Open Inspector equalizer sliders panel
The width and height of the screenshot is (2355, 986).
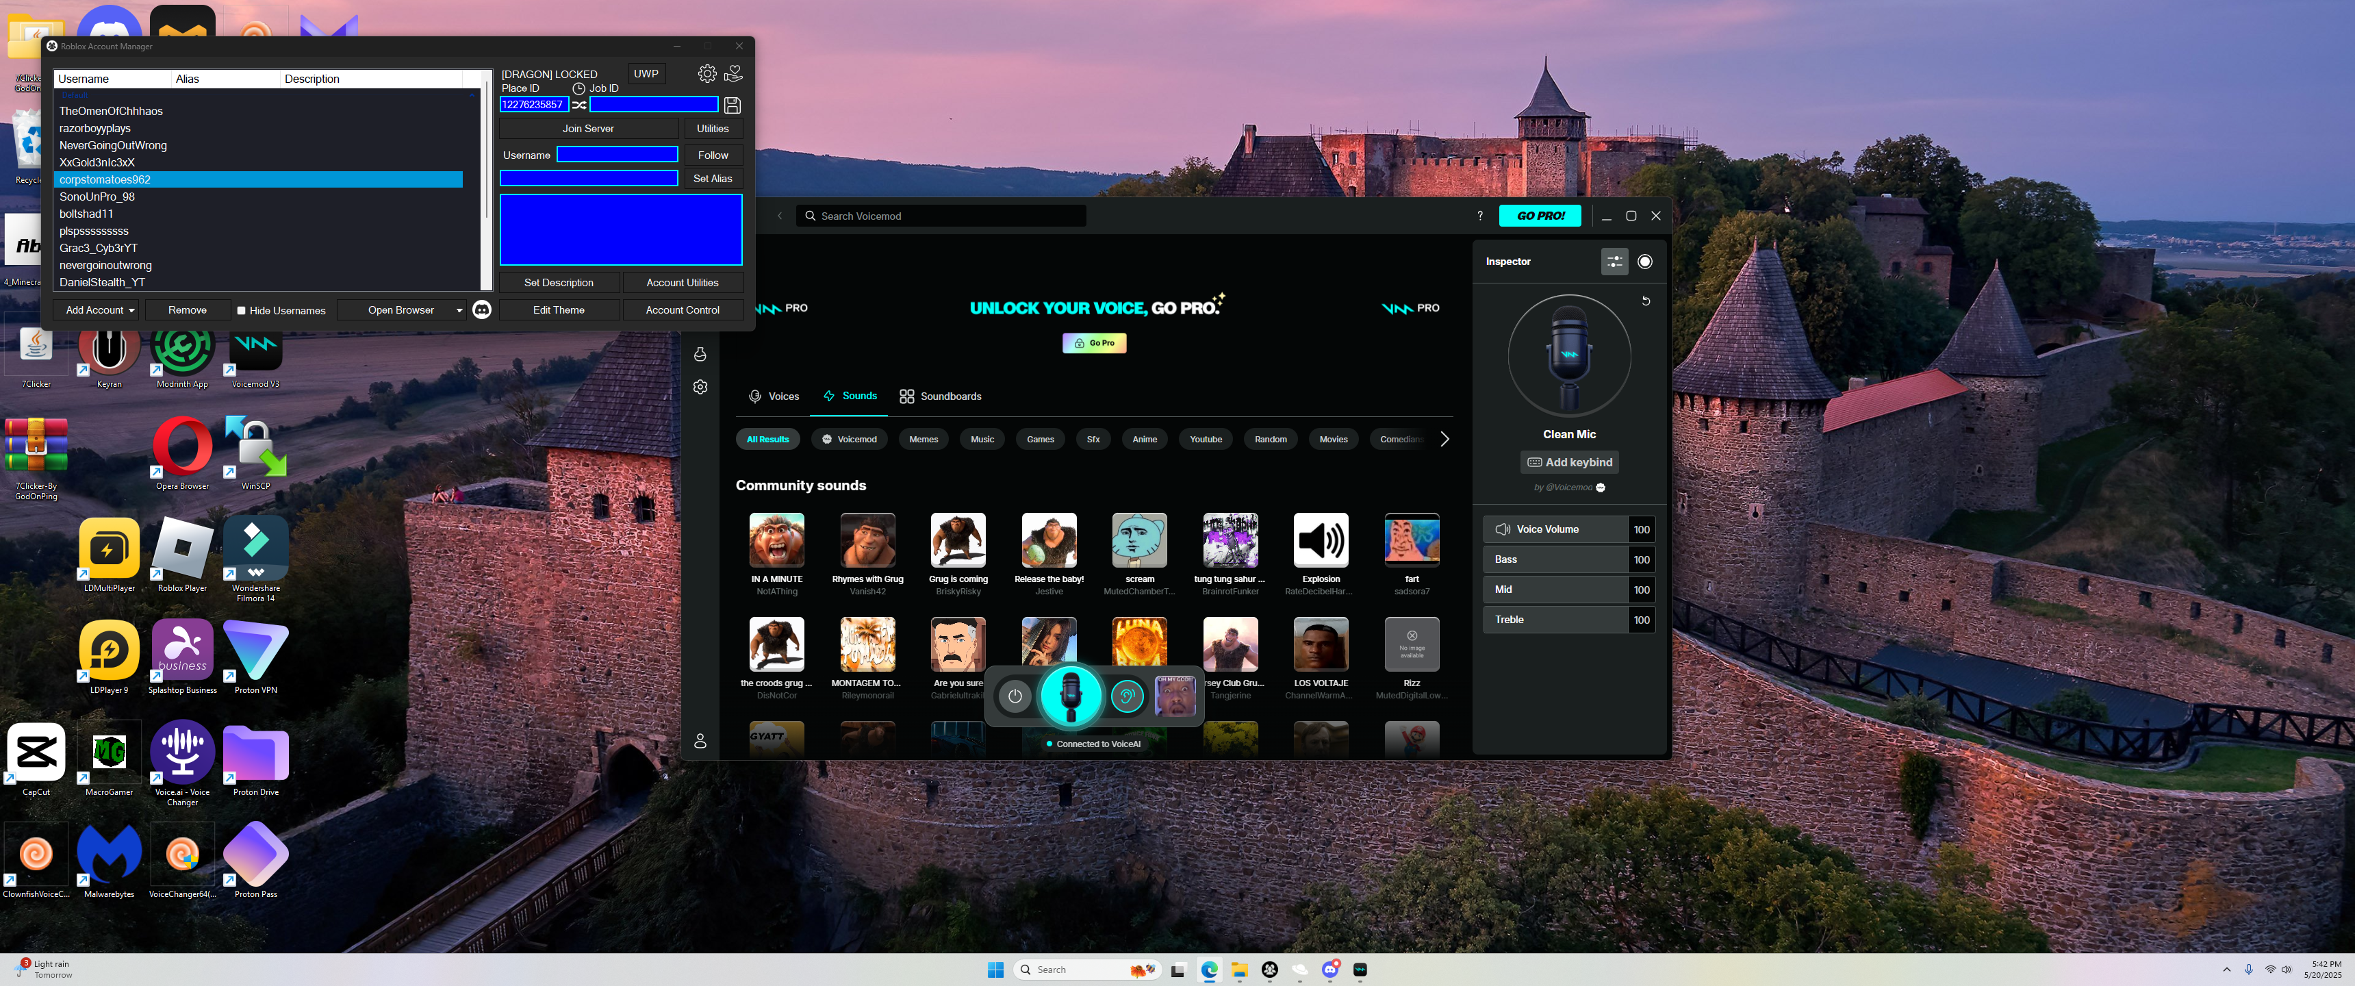coord(1614,262)
